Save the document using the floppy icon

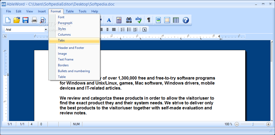click(26, 20)
